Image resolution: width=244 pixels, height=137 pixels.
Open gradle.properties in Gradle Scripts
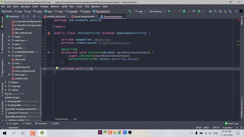(17, 116)
